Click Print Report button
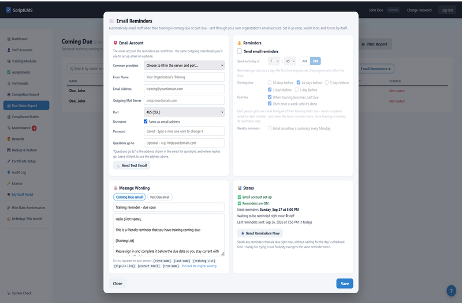Image resolution: width=462 pixels, height=303 pixels. coord(374,44)
